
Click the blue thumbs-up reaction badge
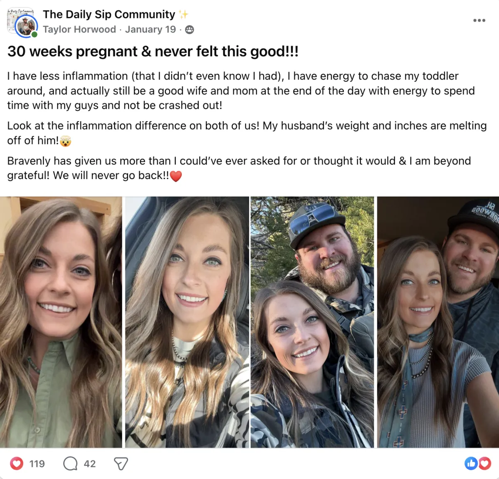471,463
